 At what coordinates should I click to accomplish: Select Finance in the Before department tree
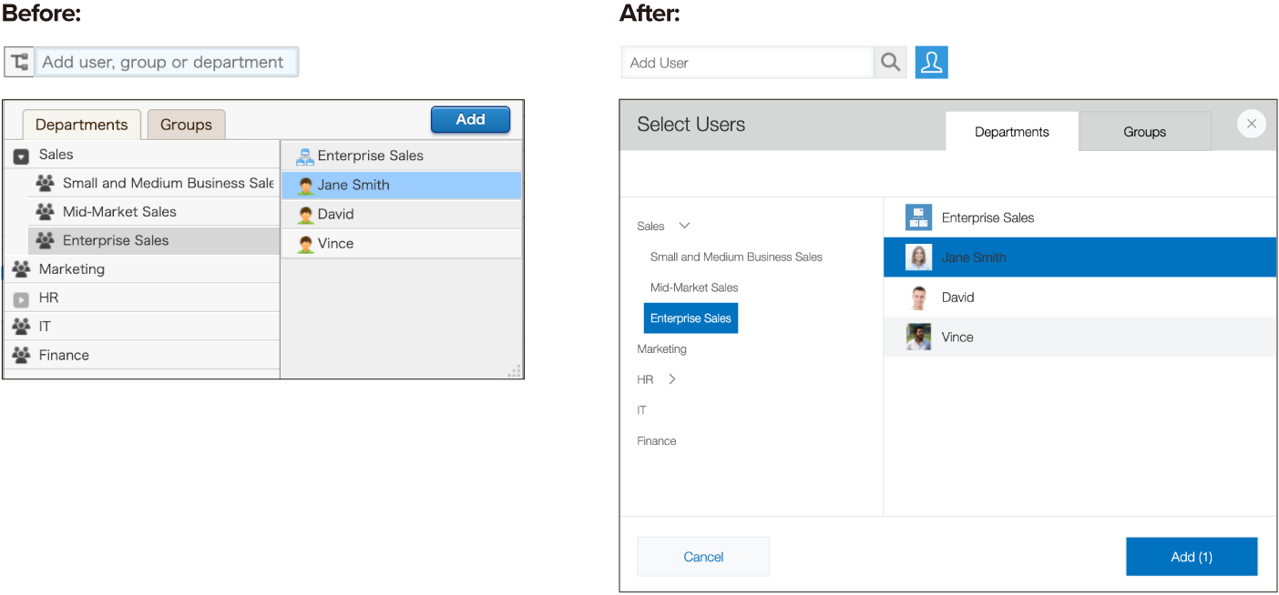click(x=64, y=356)
